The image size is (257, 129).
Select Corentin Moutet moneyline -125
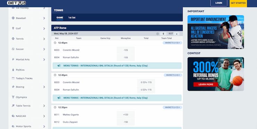click(x=126, y=50)
